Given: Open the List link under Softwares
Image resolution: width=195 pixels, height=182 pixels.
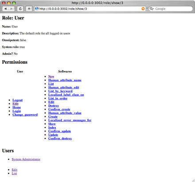Looking at the screenshot, I should 51,84.
